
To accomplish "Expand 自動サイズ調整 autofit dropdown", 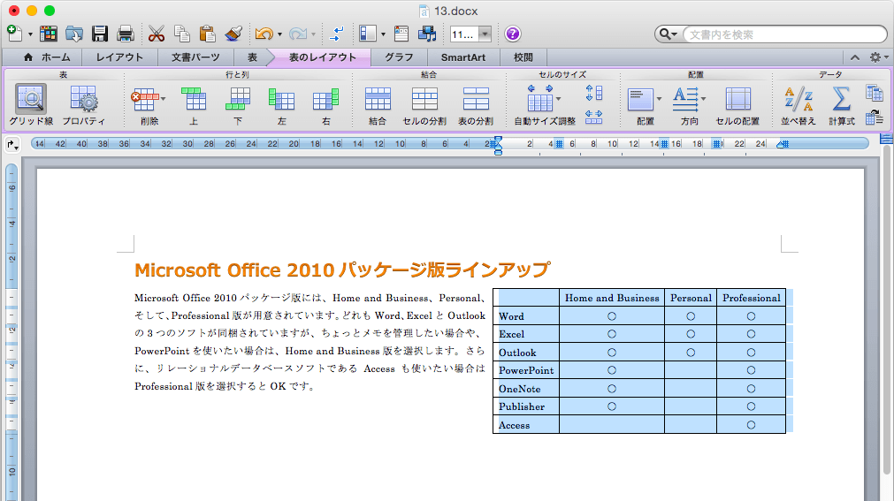I will click(558, 99).
